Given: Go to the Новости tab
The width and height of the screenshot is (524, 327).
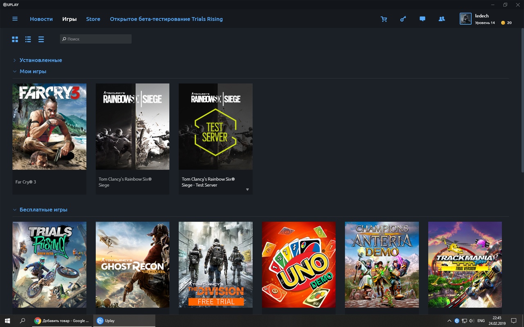Looking at the screenshot, I should 41,19.
